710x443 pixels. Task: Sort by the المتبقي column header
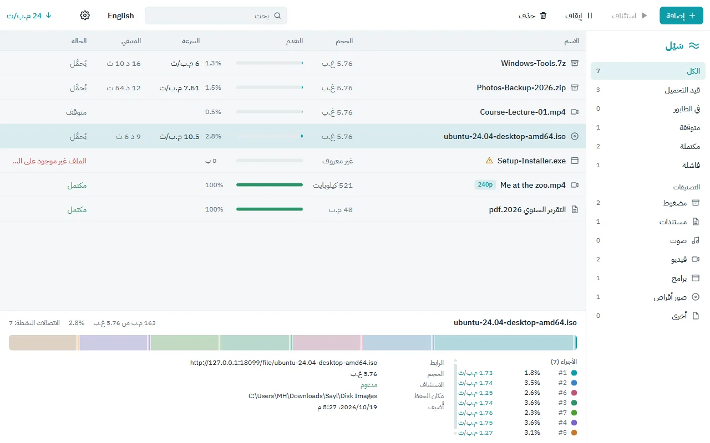(131, 41)
